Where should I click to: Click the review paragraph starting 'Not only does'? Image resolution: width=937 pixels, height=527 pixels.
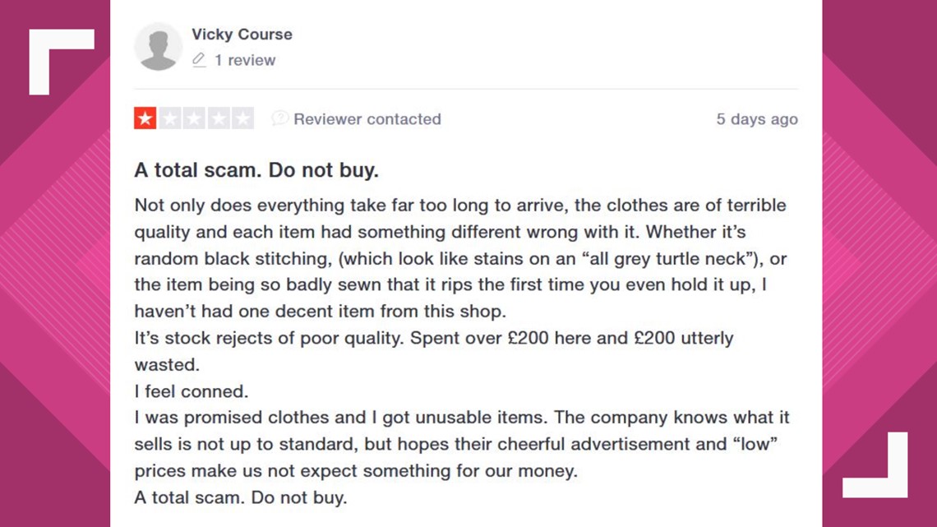click(x=461, y=258)
